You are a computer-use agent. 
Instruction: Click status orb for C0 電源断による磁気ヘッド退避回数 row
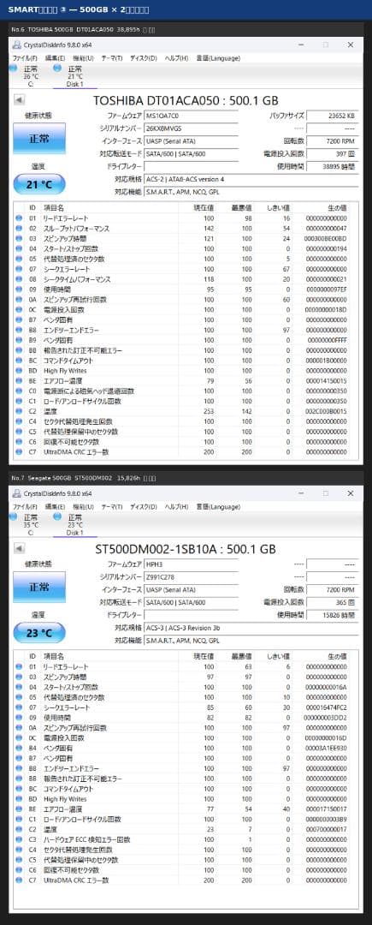pos(19,391)
